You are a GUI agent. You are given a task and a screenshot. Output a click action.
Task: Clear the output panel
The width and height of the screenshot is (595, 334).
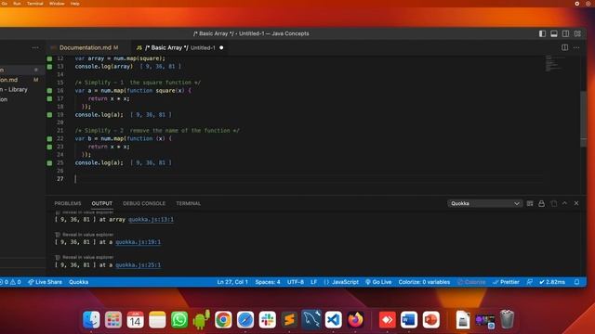click(x=530, y=203)
